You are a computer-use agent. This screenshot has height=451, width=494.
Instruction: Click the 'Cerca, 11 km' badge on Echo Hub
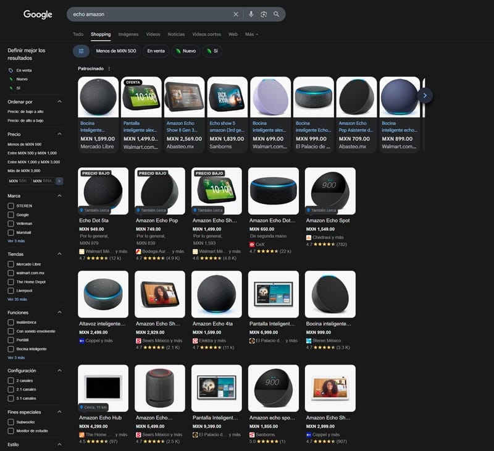[x=93, y=407]
